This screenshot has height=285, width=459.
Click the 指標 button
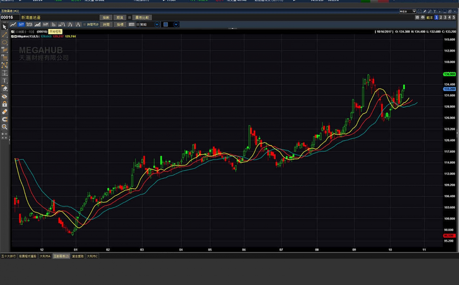[120, 24]
